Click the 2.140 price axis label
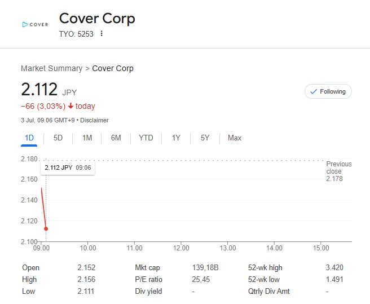 click(x=29, y=200)
